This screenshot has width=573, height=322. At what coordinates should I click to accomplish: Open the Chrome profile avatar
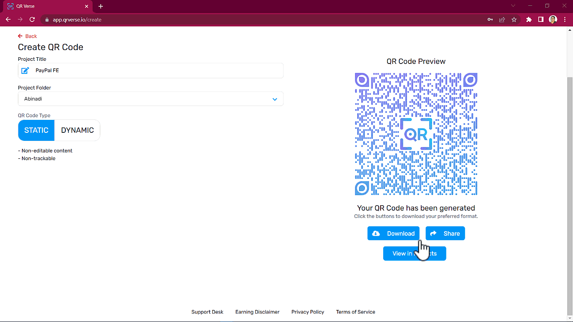(553, 20)
